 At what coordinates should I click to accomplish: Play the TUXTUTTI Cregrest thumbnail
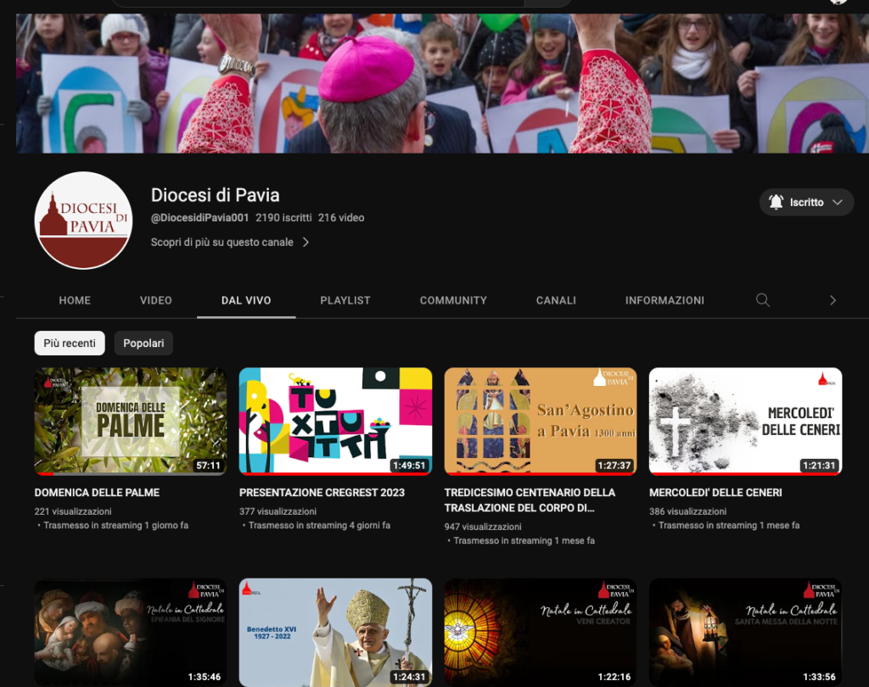335,421
